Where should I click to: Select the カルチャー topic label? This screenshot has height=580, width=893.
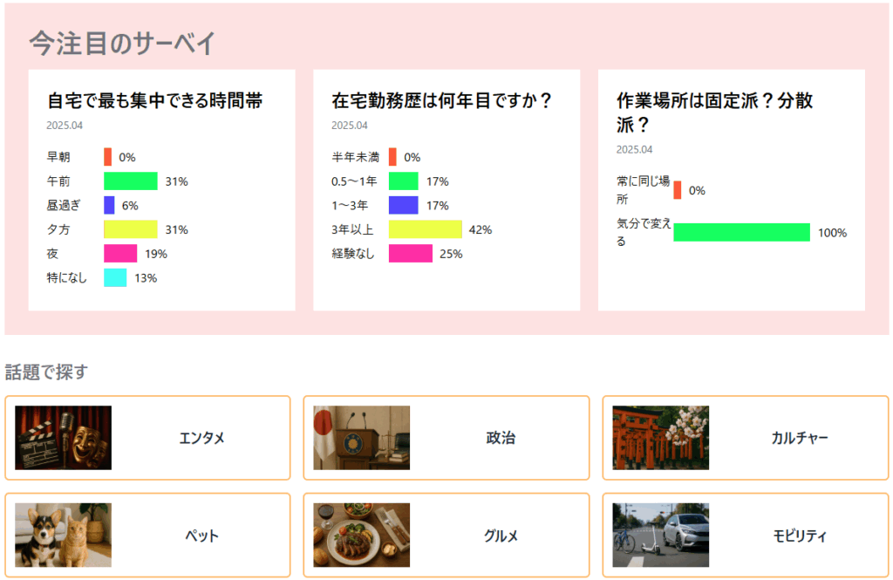[800, 438]
